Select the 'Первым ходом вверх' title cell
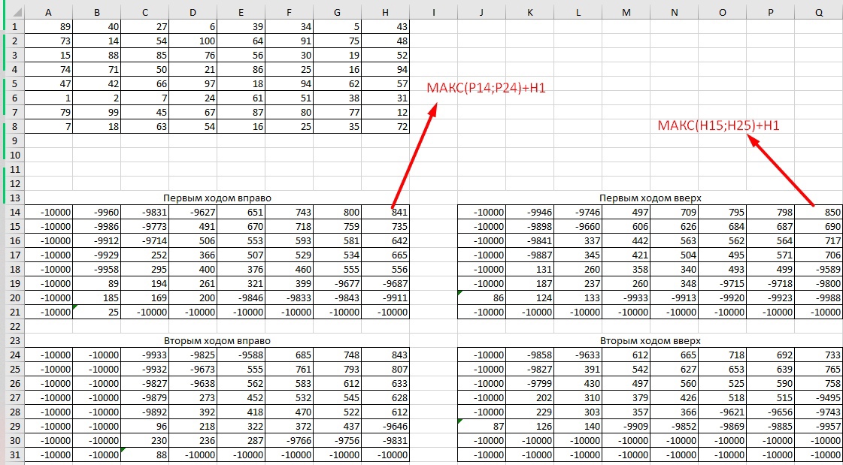This screenshot has height=465, width=843. click(650, 198)
